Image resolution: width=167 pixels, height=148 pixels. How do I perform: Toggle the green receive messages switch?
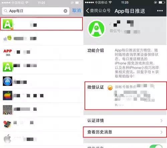point(156,146)
